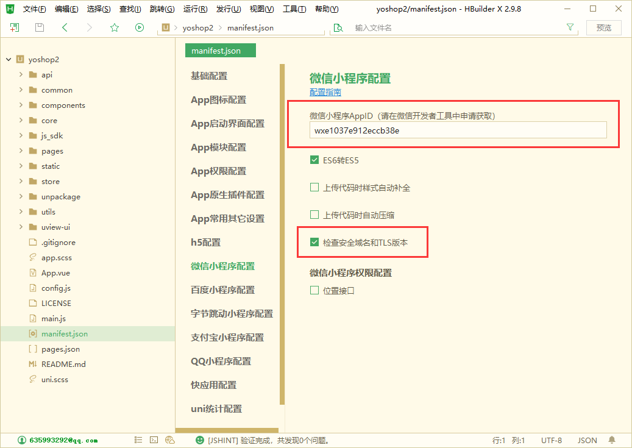Uncheck ES6转ES5 checkbox
Viewport: 632px width, 448px height.
pos(314,160)
